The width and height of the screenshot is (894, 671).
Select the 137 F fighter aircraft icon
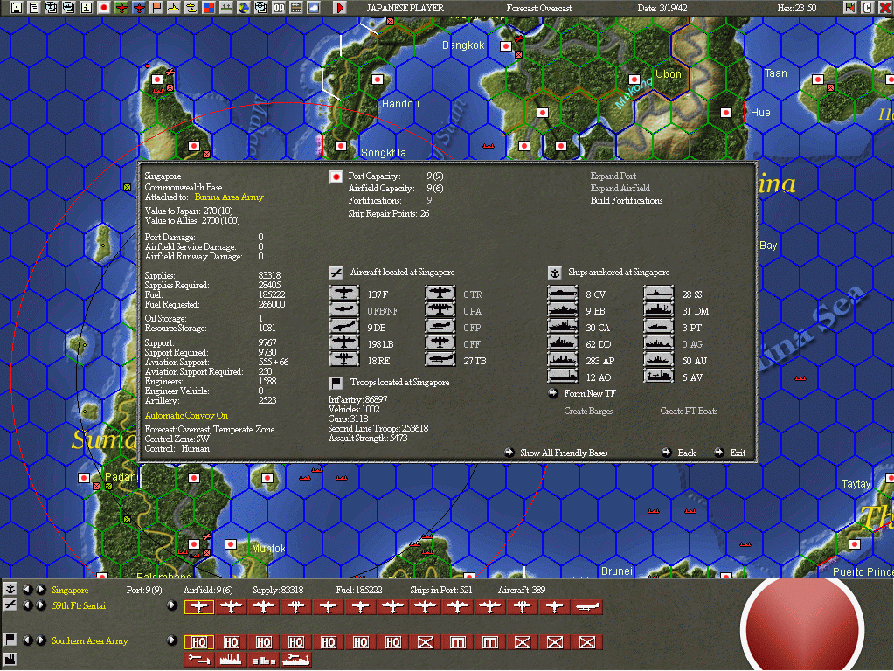(343, 294)
